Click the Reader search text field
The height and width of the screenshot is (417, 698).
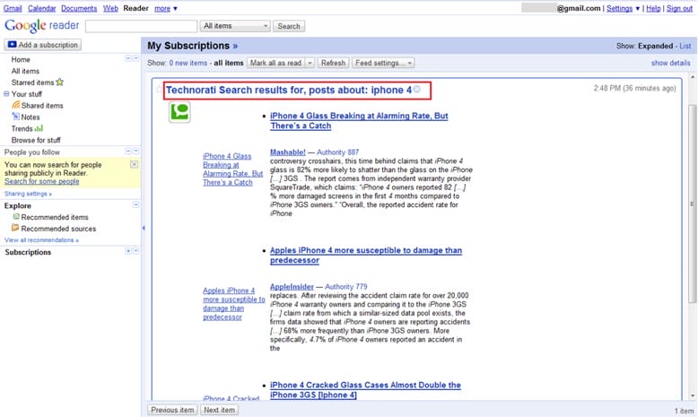tap(141, 27)
